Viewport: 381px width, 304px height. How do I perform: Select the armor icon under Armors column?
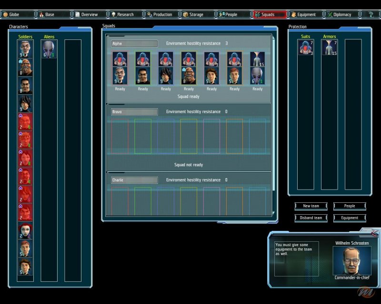click(329, 47)
